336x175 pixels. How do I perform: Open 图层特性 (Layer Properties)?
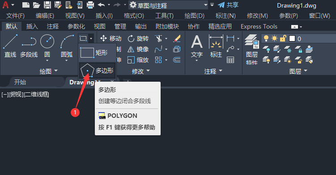[x=252, y=50]
